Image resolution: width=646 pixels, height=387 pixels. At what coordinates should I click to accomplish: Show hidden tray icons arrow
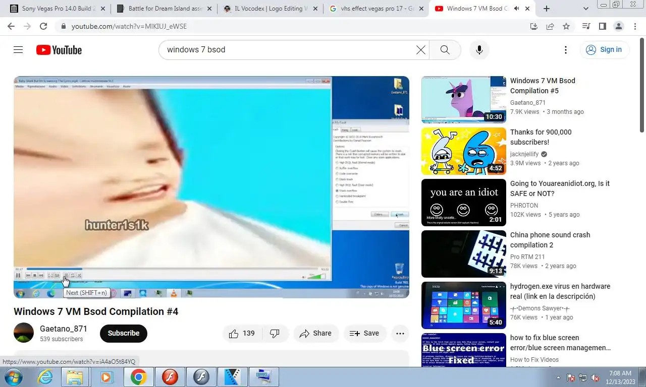558,377
